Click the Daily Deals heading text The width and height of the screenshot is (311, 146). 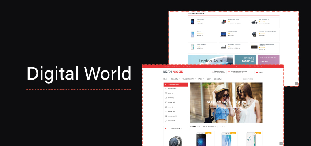(176, 128)
